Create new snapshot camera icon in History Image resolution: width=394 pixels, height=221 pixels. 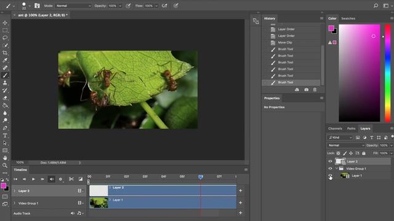[307, 90]
